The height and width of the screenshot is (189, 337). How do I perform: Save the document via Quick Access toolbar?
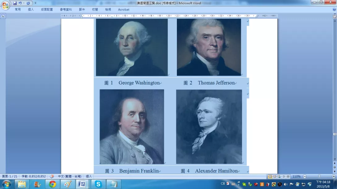point(15,3)
